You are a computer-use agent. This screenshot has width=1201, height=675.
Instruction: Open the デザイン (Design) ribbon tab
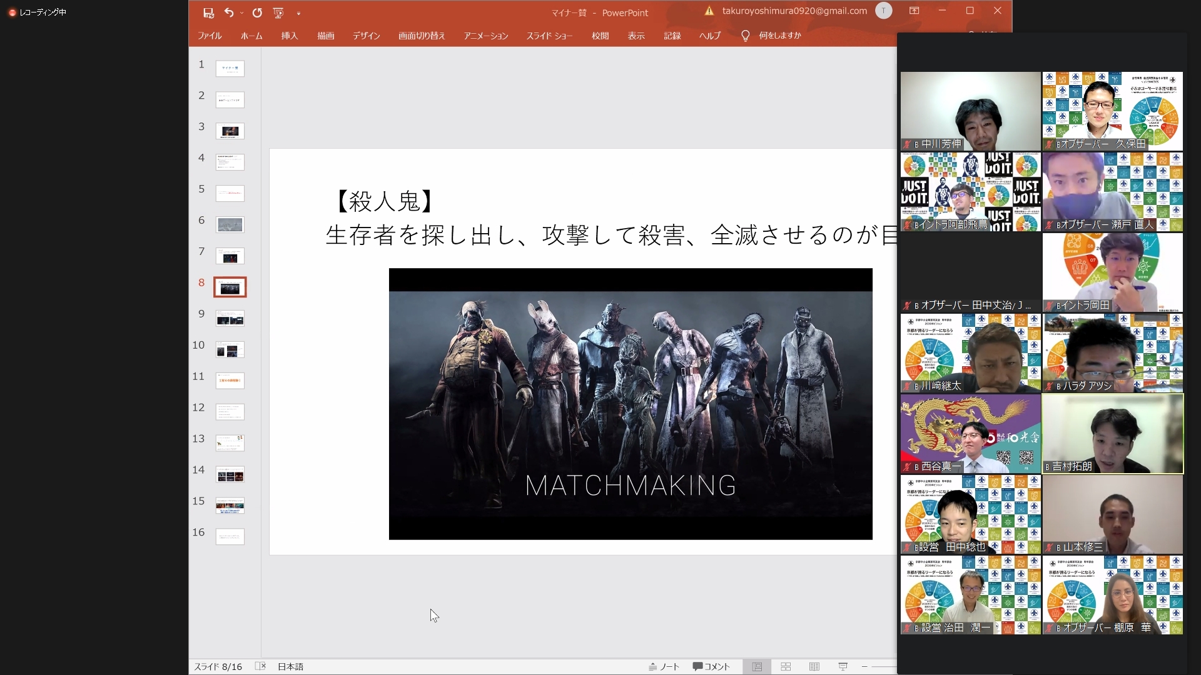point(366,36)
